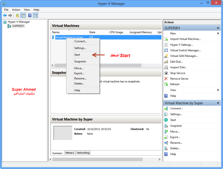
Task: Click the Virtual SAN Manager icon
Action: [x=166, y=56]
